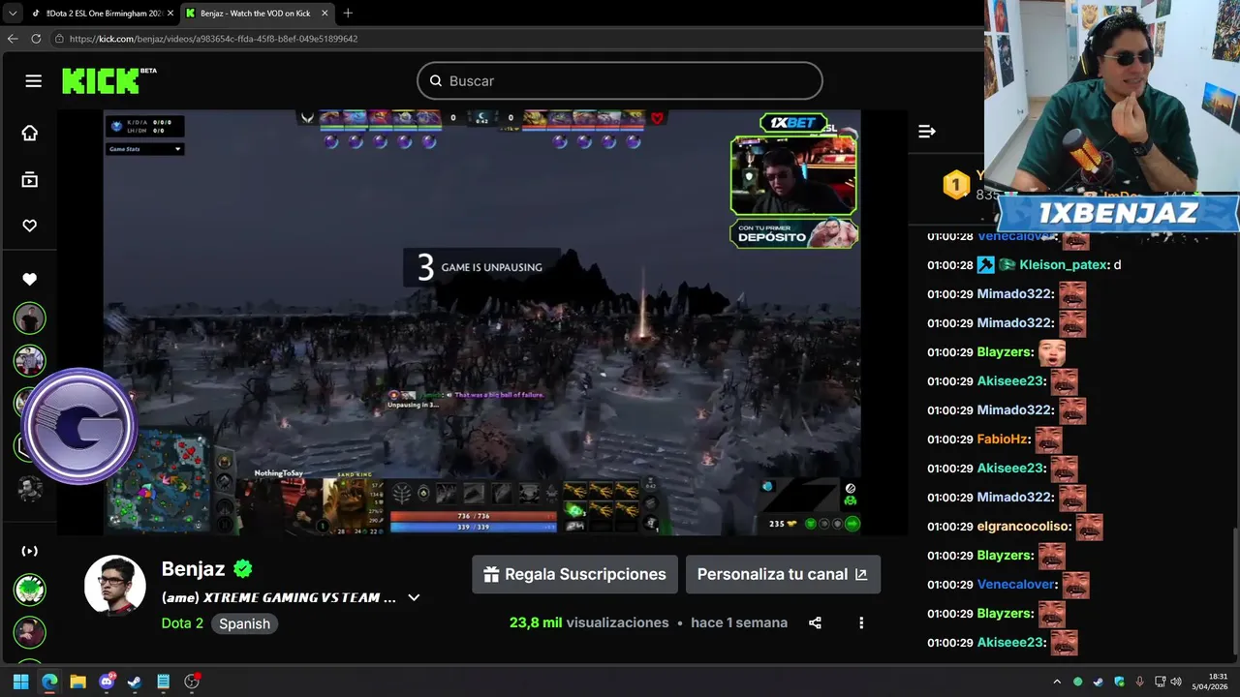This screenshot has width=1240, height=697.
Task: Open the browser tab search dropdown
Action: pos(13,14)
